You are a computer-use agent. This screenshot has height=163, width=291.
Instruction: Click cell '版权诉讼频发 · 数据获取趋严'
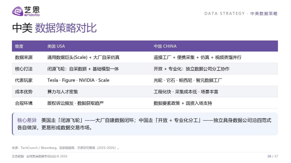pyautogui.click(x=75, y=103)
